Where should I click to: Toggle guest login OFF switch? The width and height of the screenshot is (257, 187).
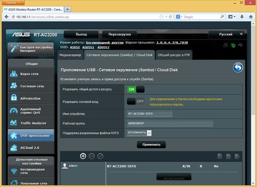pos(136,101)
